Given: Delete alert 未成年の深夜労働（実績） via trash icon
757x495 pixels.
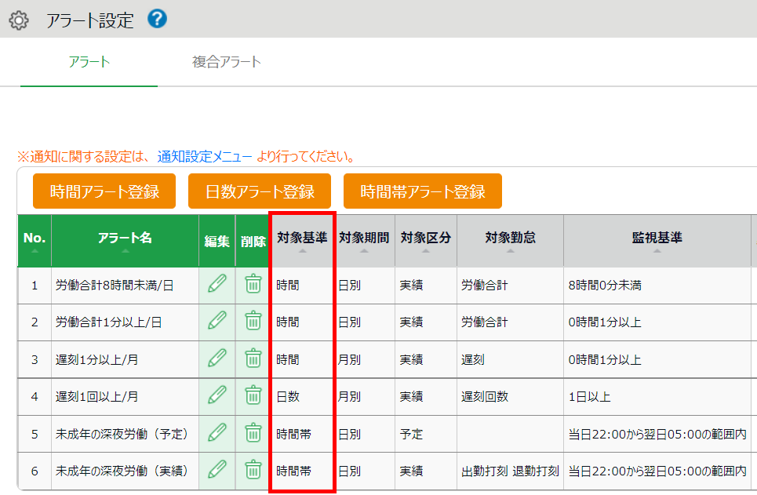Looking at the screenshot, I should pyautogui.click(x=253, y=469).
